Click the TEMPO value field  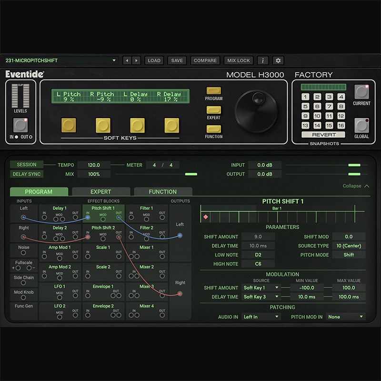pos(94,165)
